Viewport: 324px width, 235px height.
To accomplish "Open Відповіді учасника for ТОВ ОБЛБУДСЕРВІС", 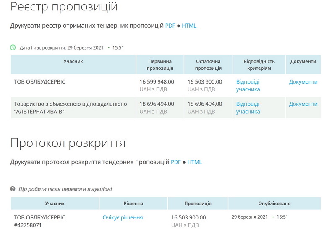I will pos(248,86).
